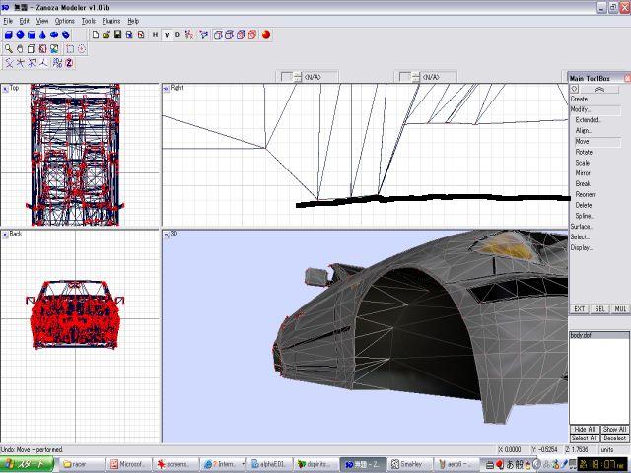This screenshot has height=473, width=631.
Task: Click the Windows Start button
Action: (24, 463)
